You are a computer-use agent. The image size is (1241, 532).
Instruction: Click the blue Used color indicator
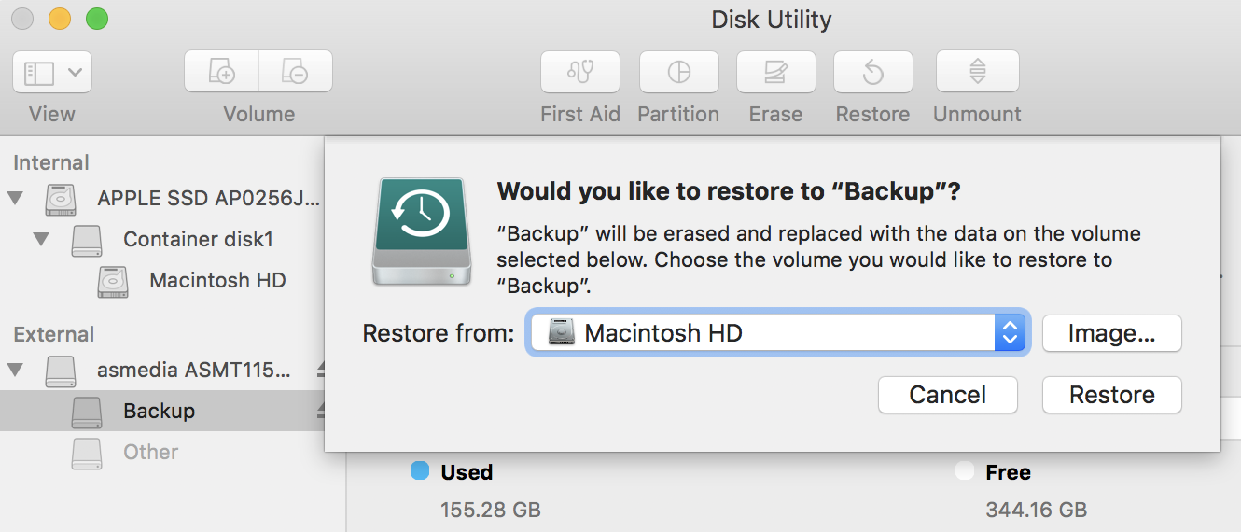420,470
